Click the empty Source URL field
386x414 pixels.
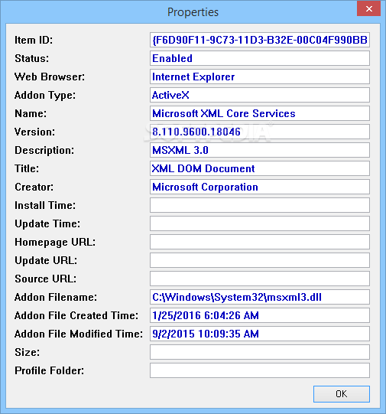260,279
